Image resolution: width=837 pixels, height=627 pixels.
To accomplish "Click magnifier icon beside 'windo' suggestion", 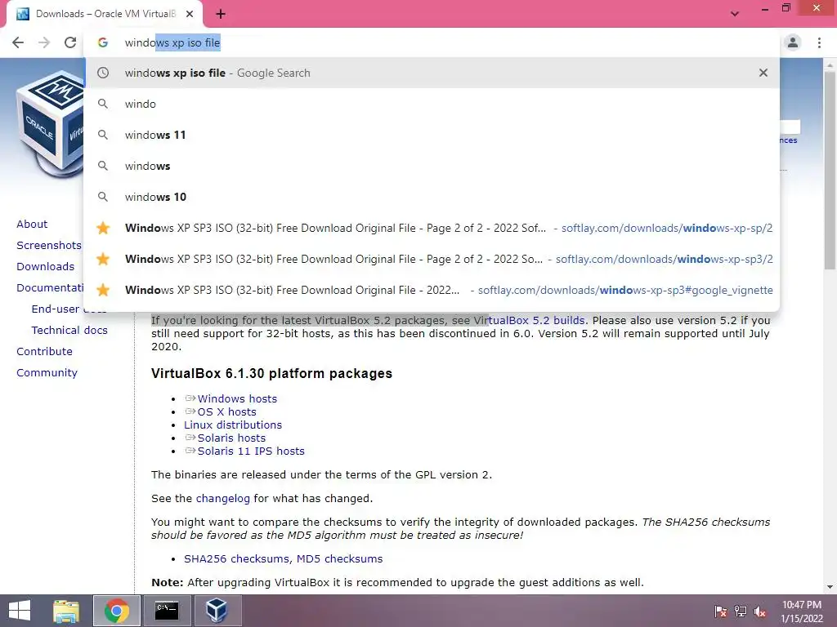I will pos(103,104).
